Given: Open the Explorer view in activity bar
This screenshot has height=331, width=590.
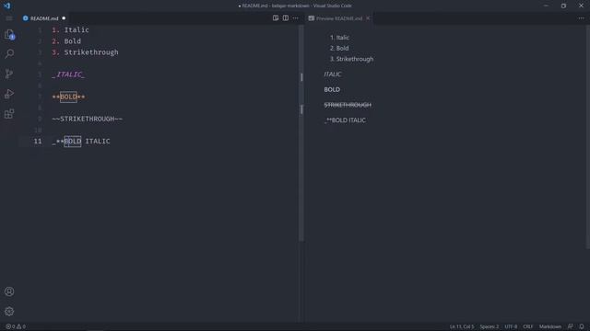Looking at the screenshot, I should [x=9, y=35].
